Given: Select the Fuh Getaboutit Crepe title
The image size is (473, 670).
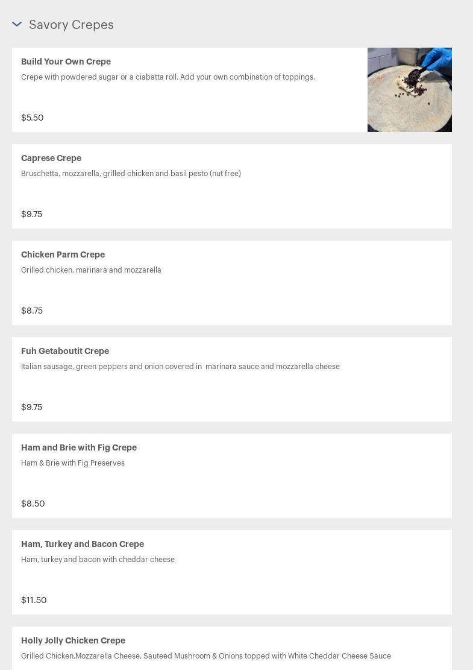Looking at the screenshot, I should (65, 351).
